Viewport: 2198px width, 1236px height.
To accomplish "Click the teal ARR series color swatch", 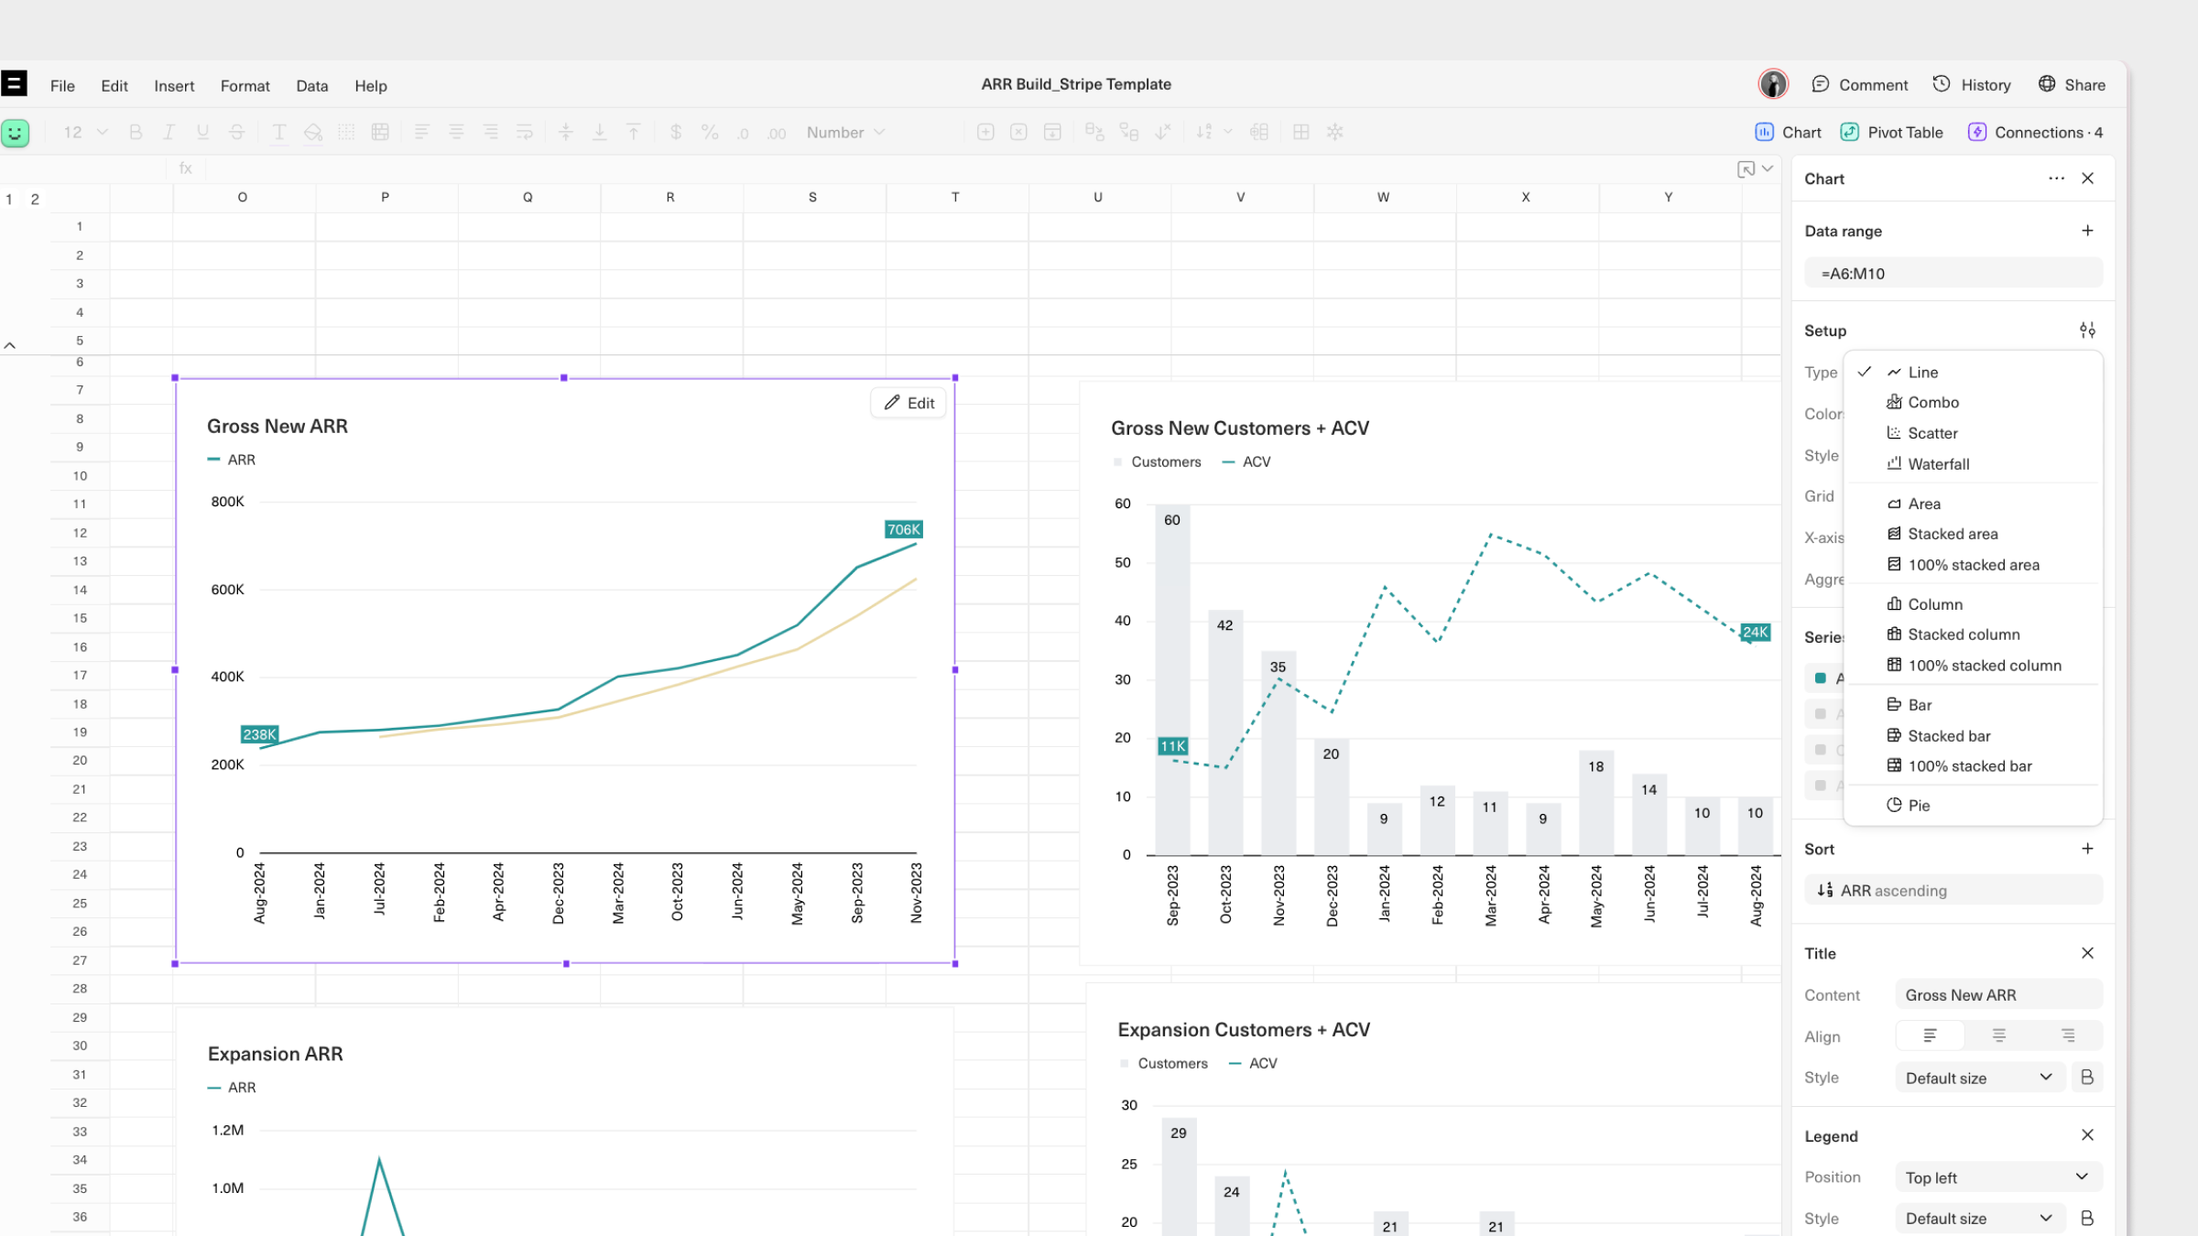I will pyautogui.click(x=1821, y=678).
